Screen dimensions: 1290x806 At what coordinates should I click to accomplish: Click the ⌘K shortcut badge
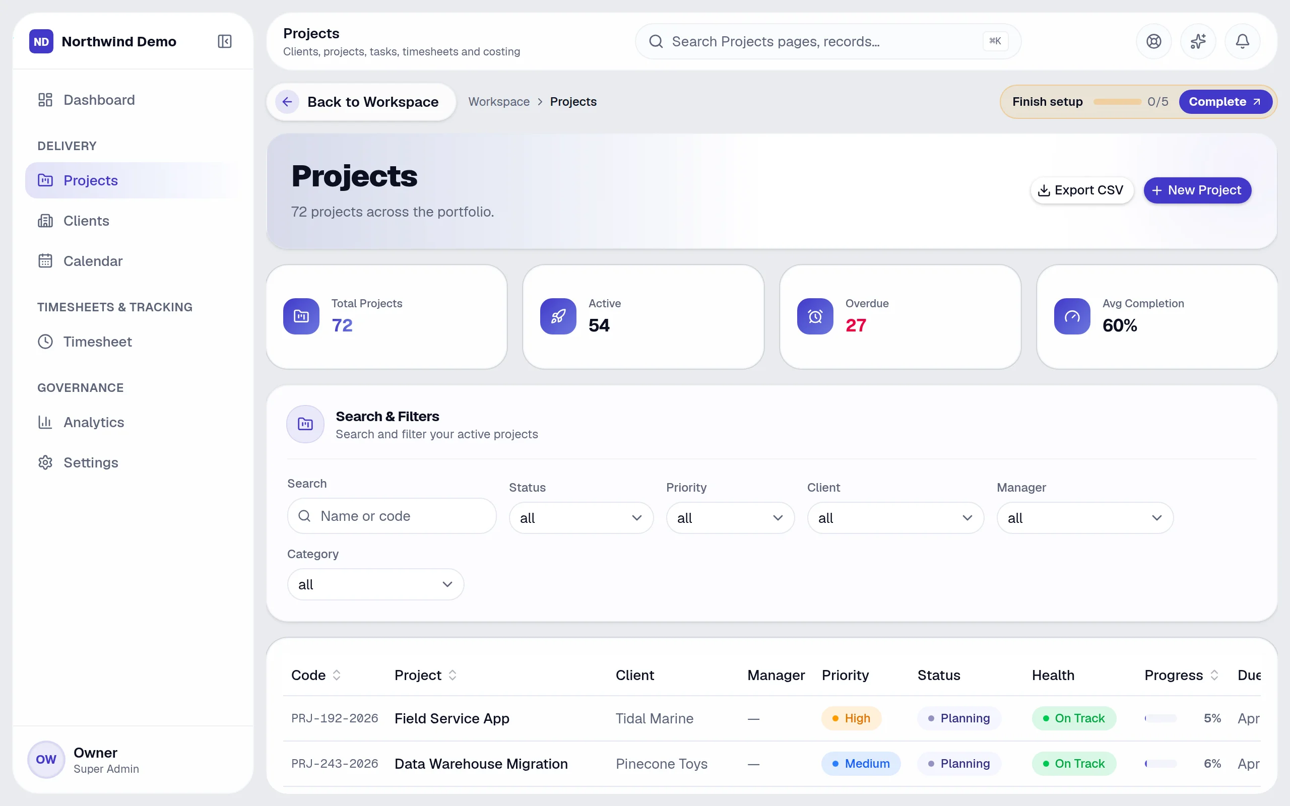[995, 41]
